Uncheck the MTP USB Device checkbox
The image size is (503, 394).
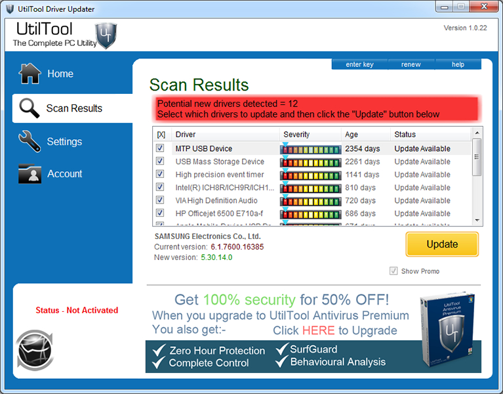click(x=160, y=148)
